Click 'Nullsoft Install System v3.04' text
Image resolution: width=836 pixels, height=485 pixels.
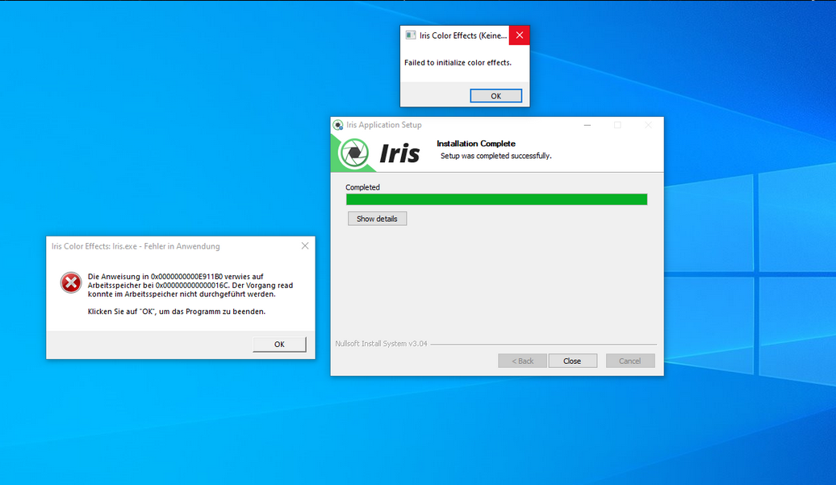coord(381,344)
